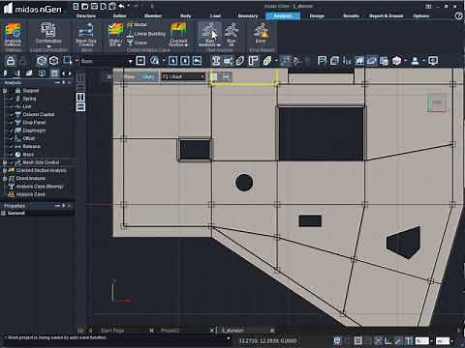Switch to the Member ribbon tab
Image resolution: width=465 pixels, height=348 pixels.
pos(153,15)
